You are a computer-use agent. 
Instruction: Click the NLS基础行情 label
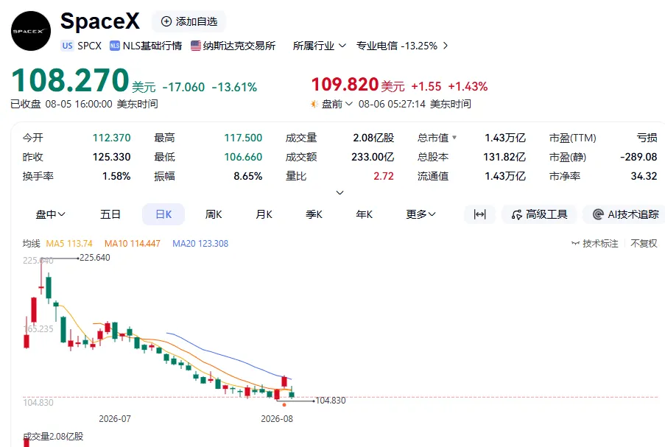(x=152, y=46)
